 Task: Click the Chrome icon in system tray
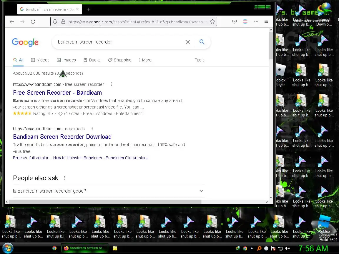[245, 248]
